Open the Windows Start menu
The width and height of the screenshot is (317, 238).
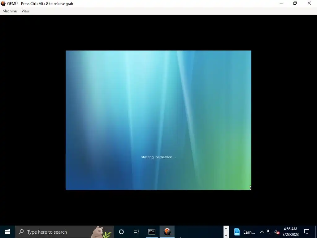7,232
